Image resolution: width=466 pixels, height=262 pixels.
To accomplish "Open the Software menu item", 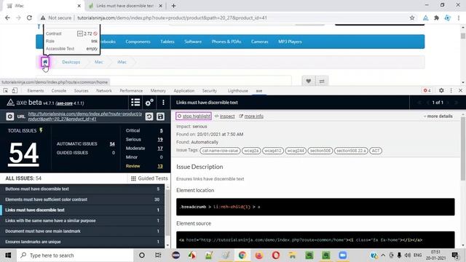I will coord(193,41).
